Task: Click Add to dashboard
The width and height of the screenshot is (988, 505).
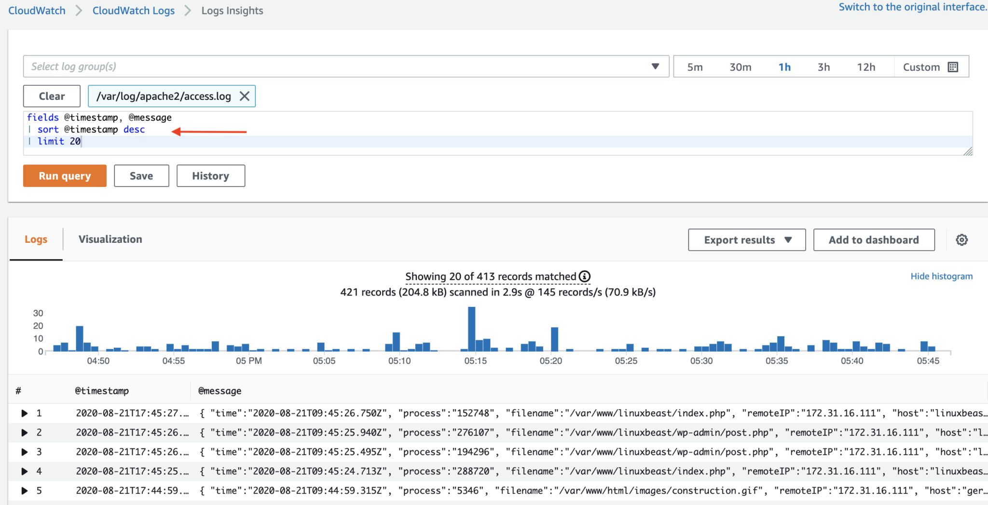Action: click(874, 240)
